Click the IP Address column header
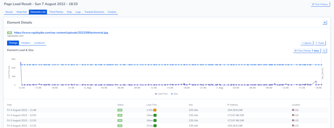The image size is (334, 128). [233, 105]
